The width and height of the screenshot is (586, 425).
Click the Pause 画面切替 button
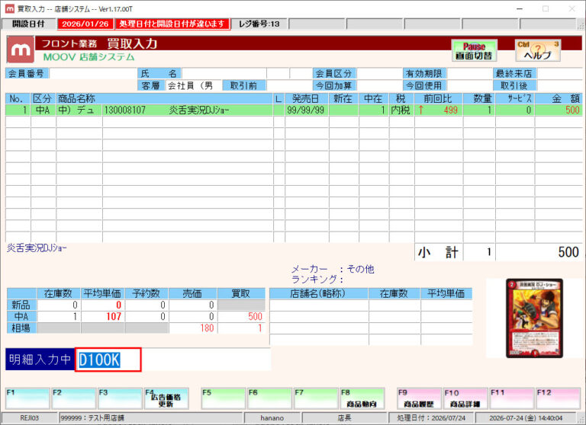pyautogui.click(x=474, y=51)
